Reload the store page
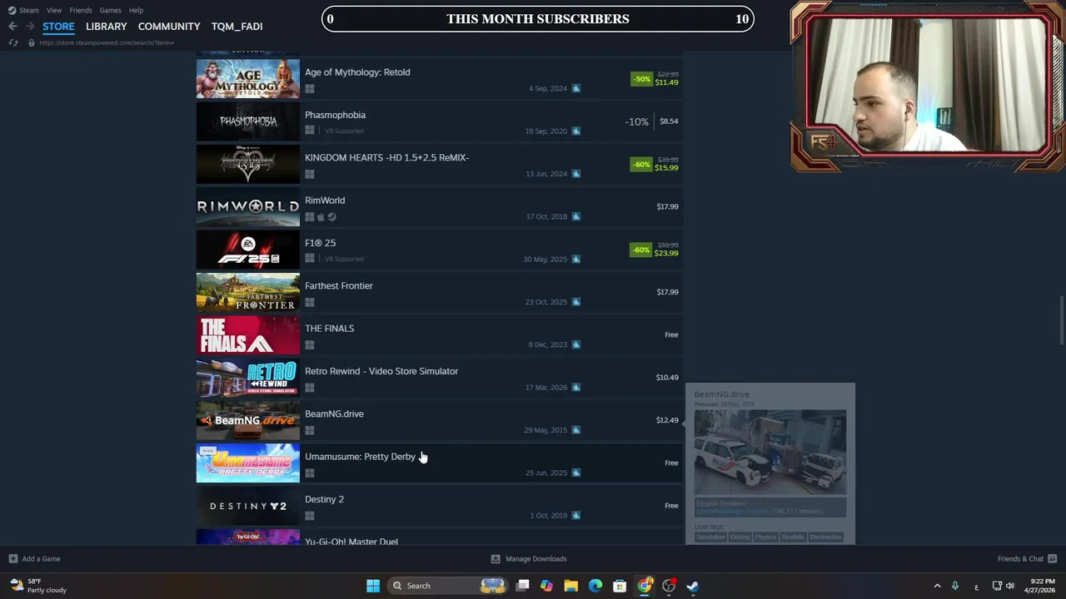 click(x=12, y=42)
